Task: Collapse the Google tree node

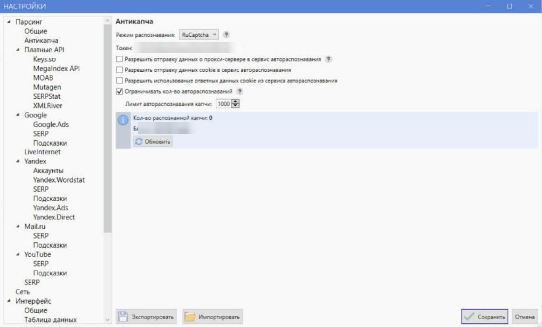Action: [x=18, y=115]
